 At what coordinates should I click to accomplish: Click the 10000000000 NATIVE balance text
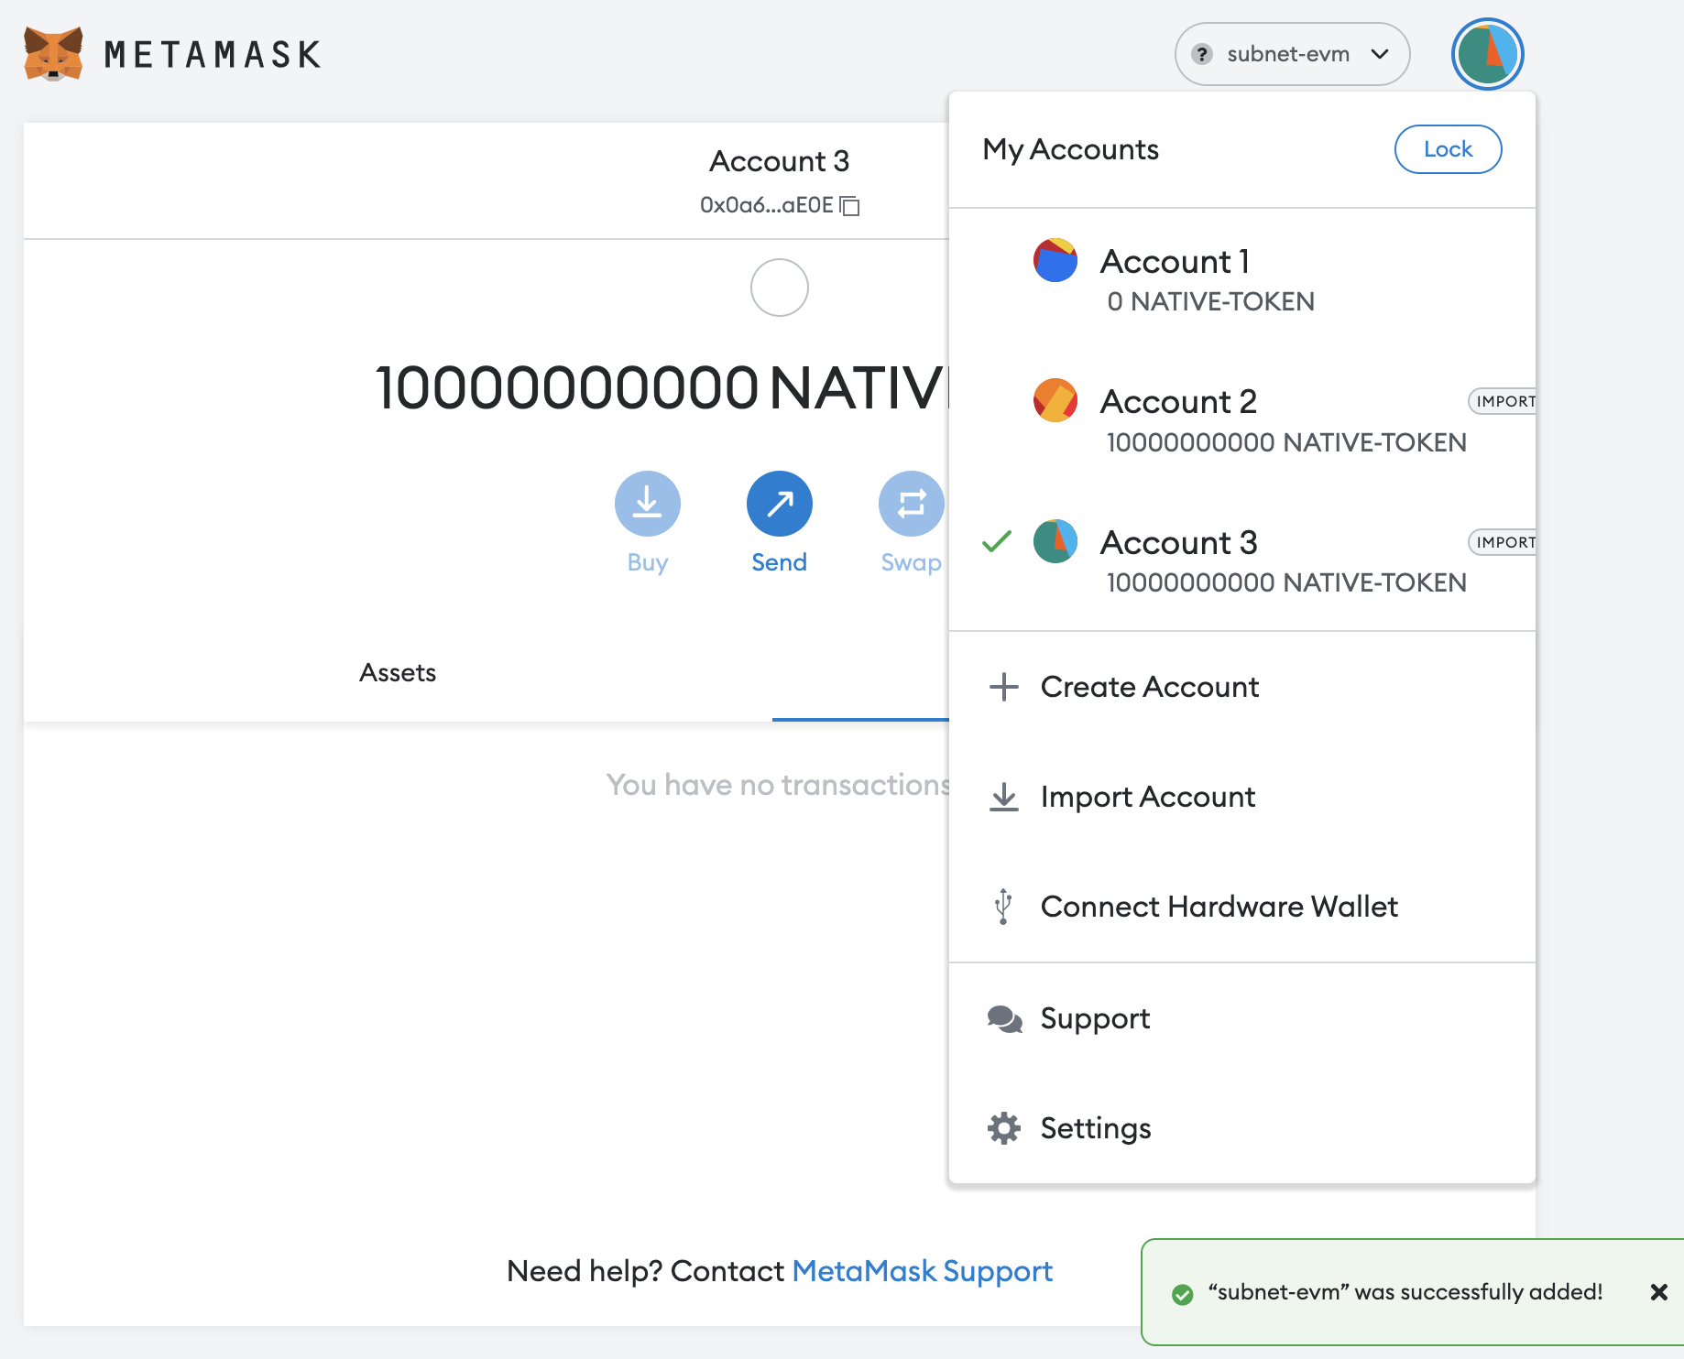click(662, 387)
